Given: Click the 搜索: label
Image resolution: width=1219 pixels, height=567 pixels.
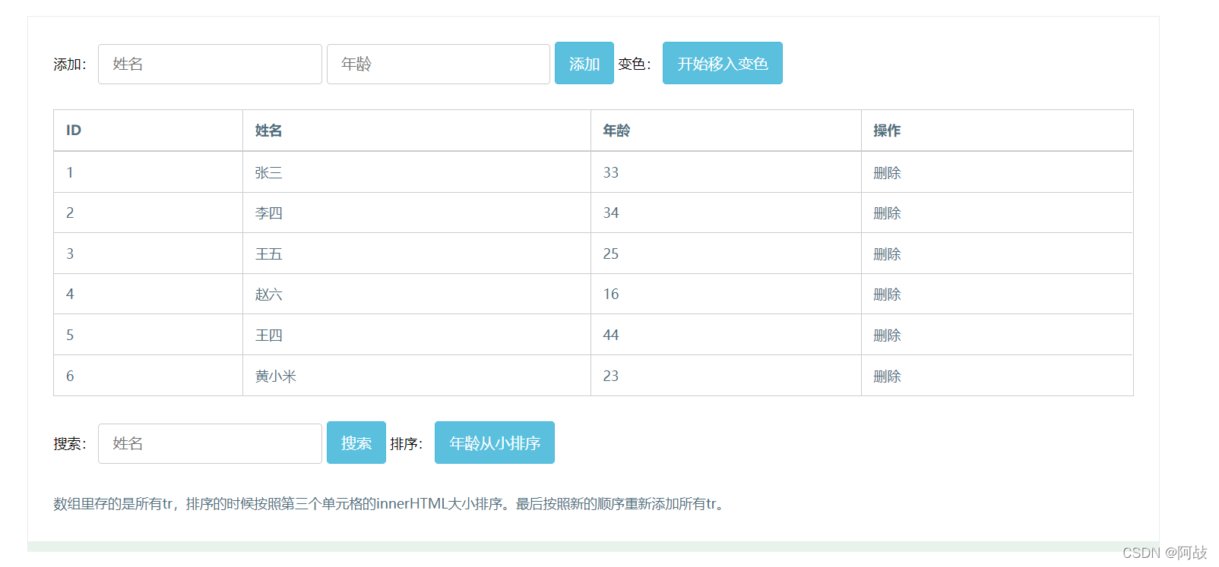Looking at the screenshot, I should click(x=70, y=444).
